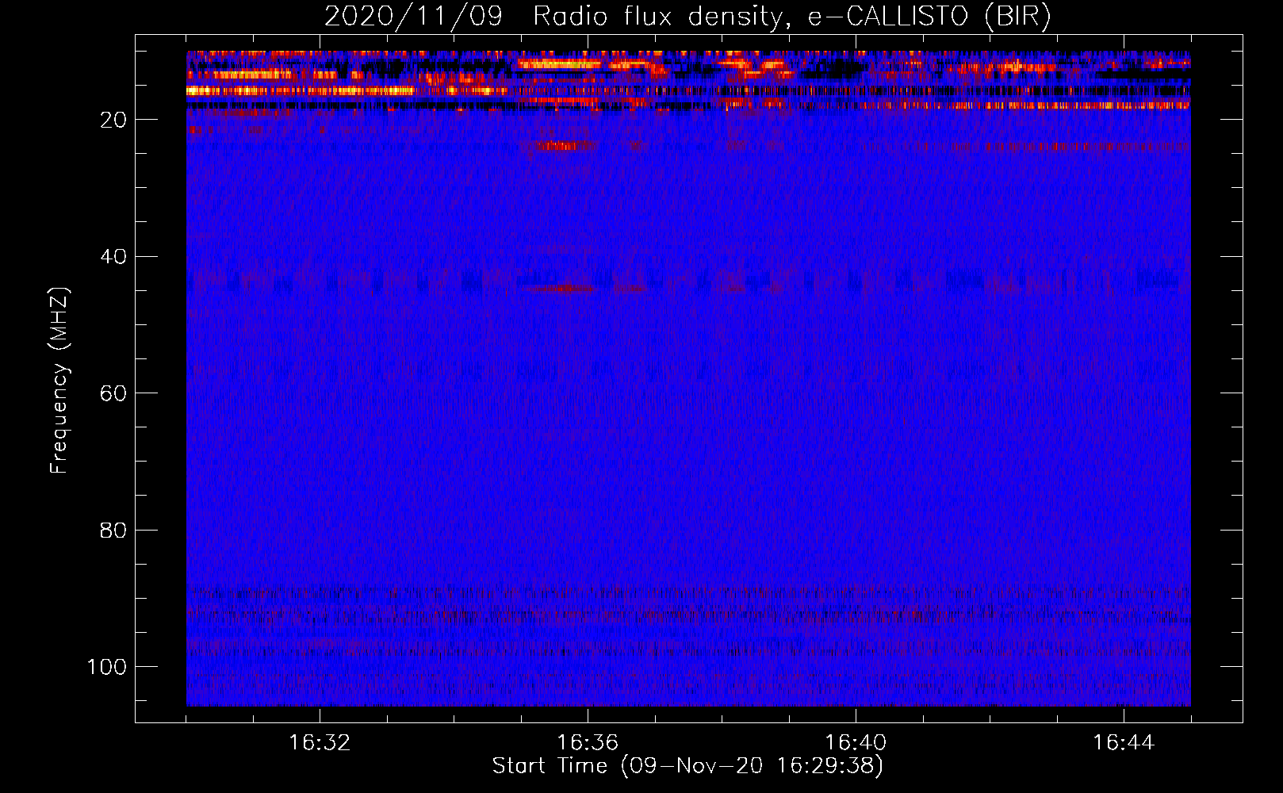Click the 60 frequency tick label
Image resolution: width=1283 pixels, height=793 pixels.
coord(113,393)
